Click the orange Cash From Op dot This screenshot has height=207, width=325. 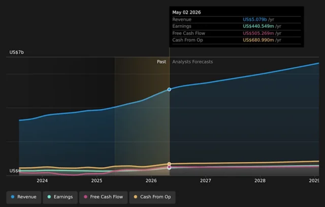[x=136, y=197]
